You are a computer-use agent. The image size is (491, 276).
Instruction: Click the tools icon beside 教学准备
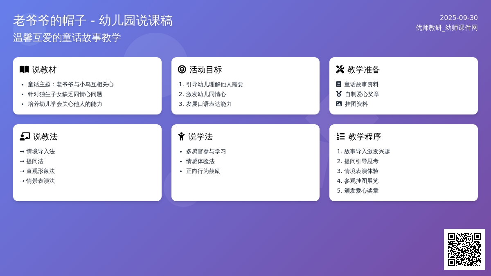(x=340, y=70)
